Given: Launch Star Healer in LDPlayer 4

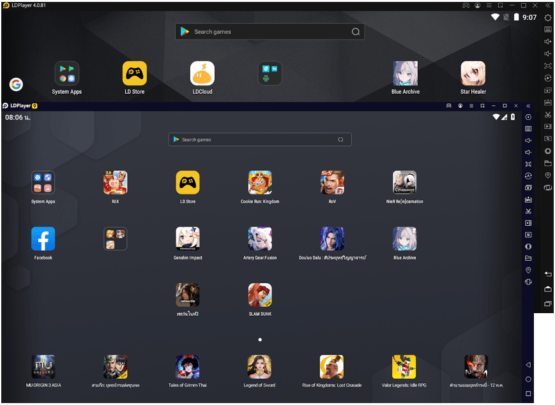Looking at the screenshot, I should pyautogui.click(x=473, y=73).
